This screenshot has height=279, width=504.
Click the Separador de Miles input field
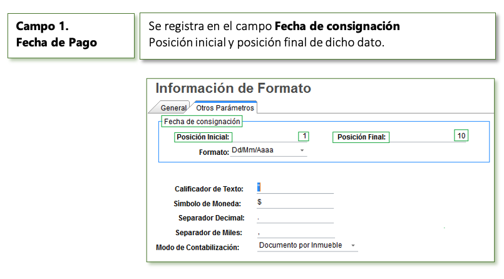click(x=295, y=233)
